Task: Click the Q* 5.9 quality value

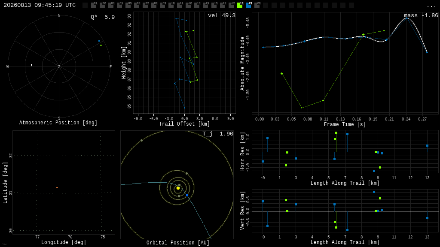Action: coord(103,17)
